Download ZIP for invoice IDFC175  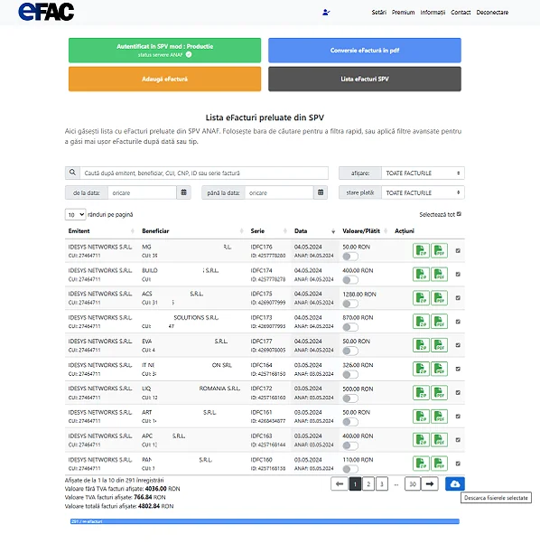[x=421, y=298]
